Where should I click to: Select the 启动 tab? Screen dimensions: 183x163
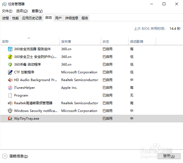[x=49, y=18]
